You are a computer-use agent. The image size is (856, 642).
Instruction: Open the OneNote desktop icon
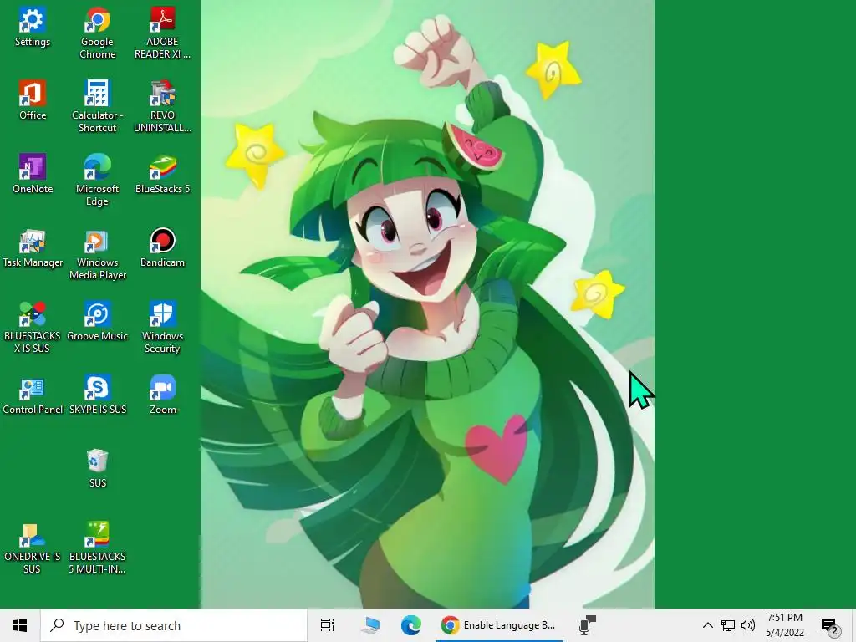(33, 174)
